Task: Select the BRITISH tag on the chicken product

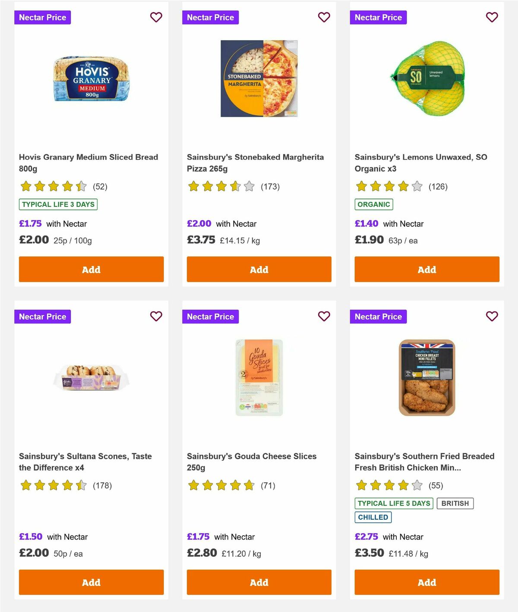Action: point(455,503)
